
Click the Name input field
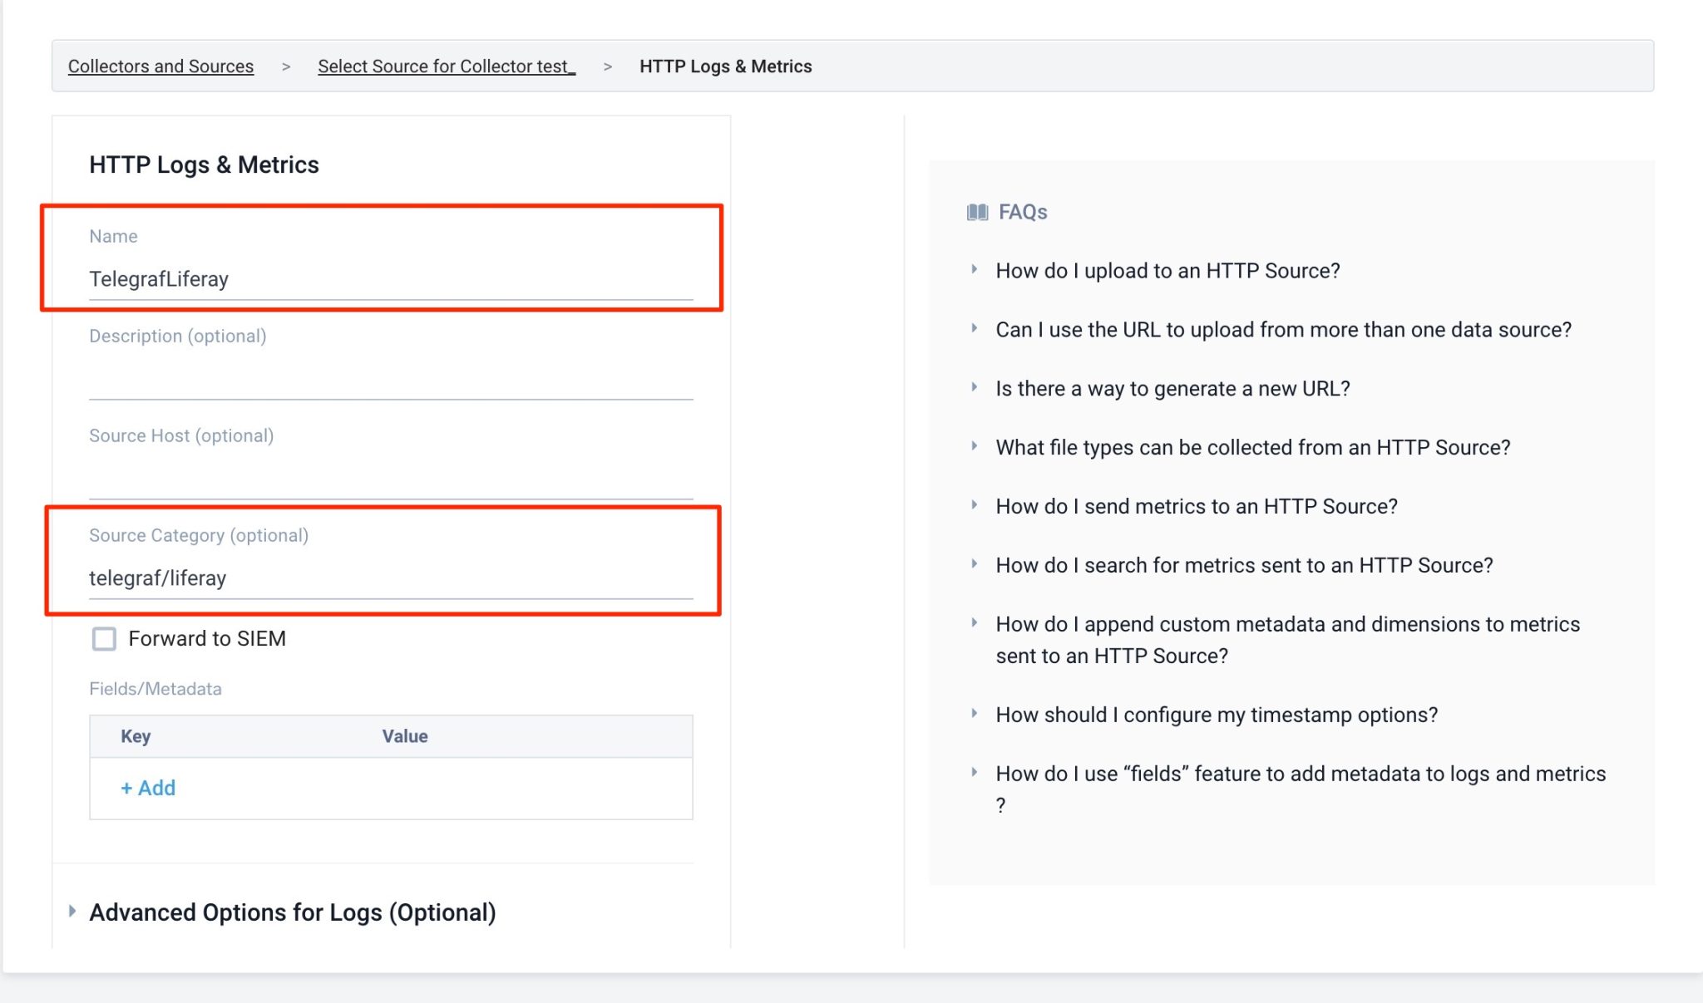391,279
